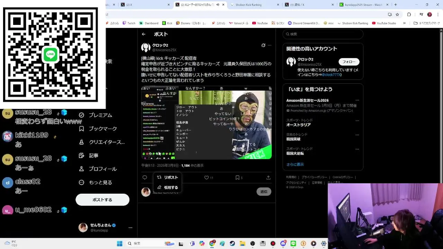The image size is (443, 249).
Task: Open the すべてのブックマーク folder
Action: point(427,23)
